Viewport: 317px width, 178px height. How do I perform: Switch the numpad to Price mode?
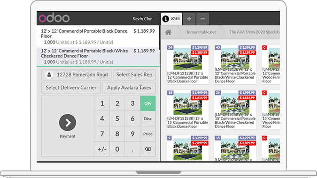(x=148, y=134)
